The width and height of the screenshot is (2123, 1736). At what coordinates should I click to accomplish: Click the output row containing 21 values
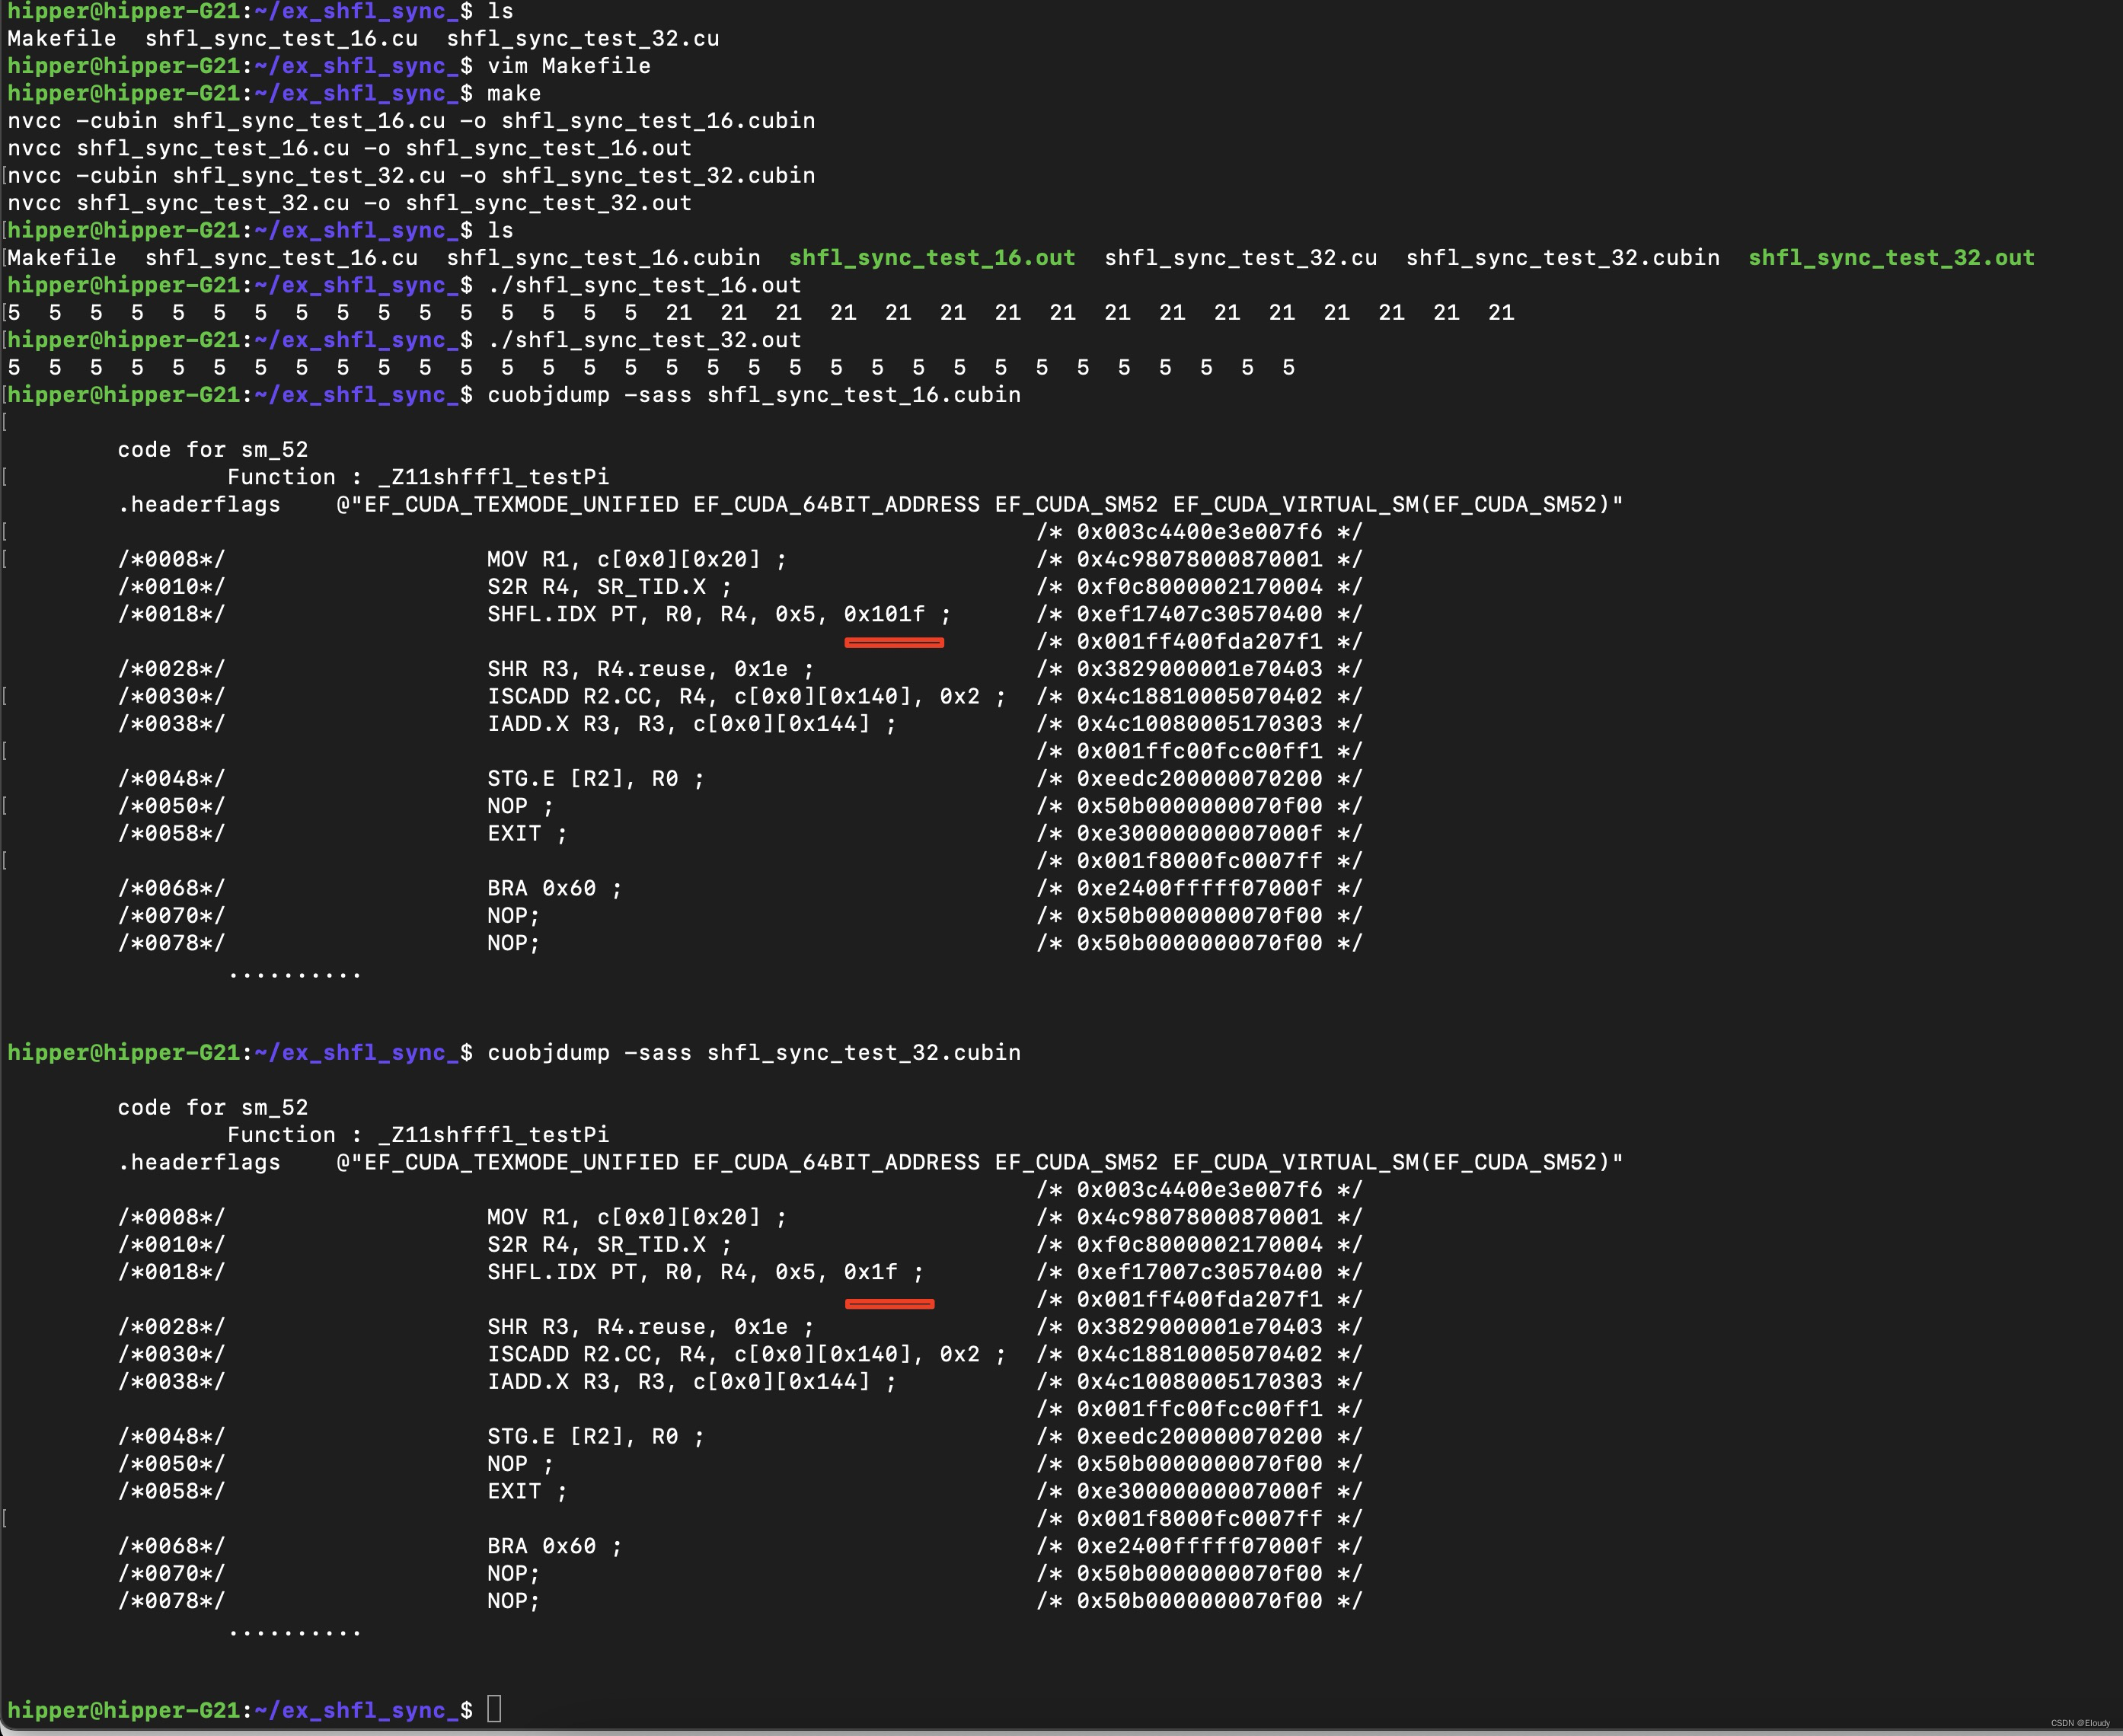coord(761,313)
